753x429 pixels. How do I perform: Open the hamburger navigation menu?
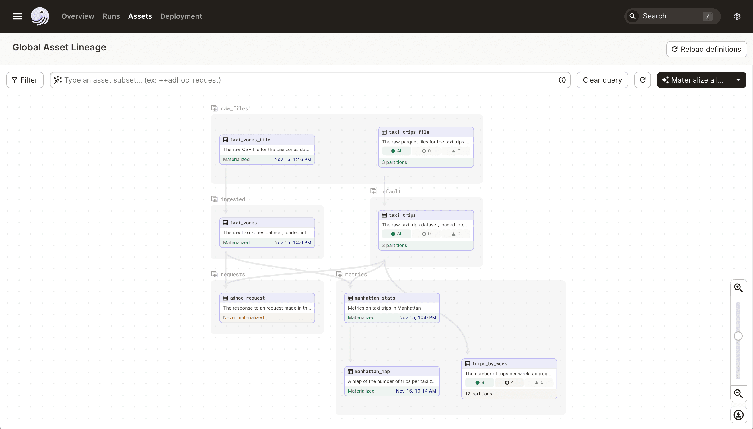17,16
